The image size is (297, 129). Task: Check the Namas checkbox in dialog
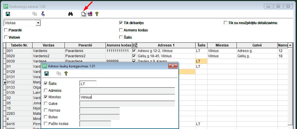pyautogui.click(x=46, y=110)
